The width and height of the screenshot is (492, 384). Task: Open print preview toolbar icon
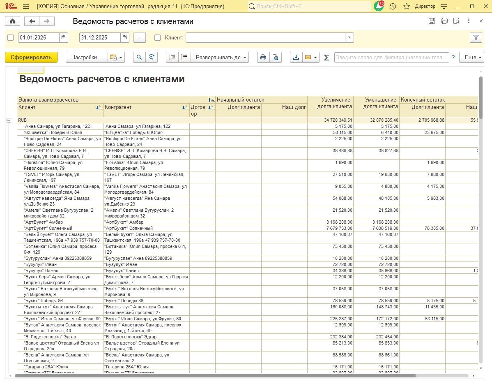276,57
